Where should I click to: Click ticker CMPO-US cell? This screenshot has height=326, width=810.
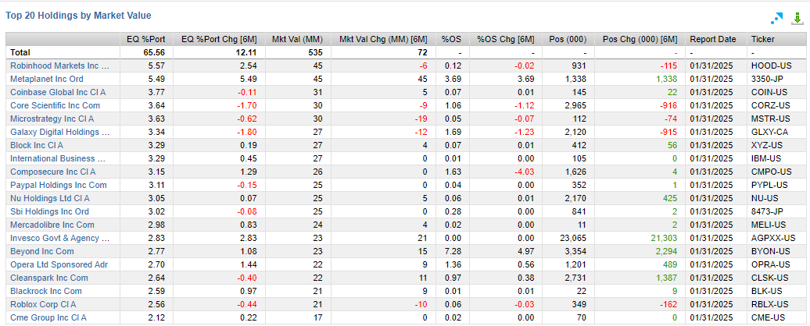772,172
